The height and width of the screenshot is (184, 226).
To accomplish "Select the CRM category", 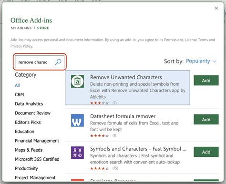I will point(20,94).
